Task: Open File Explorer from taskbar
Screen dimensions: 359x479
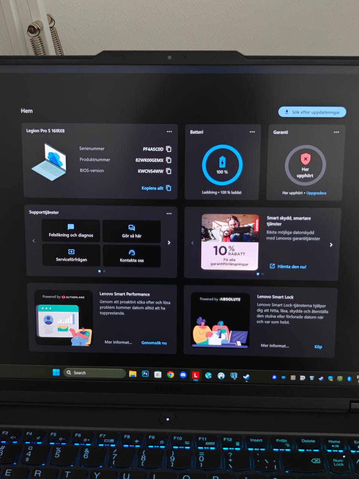Action: click(x=133, y=373)
